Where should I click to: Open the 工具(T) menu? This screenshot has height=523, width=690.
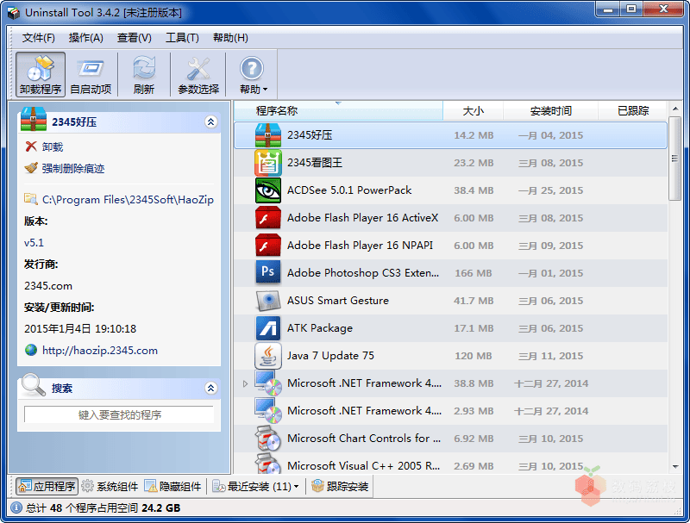[x=182, y=38]
